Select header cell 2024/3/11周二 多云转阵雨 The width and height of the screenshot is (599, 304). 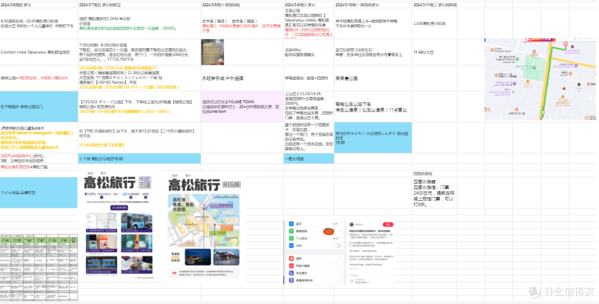(434, 4)
